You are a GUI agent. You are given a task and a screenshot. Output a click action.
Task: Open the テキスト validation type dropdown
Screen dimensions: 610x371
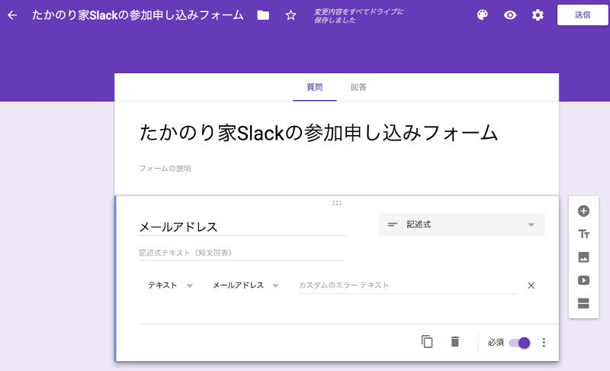pyautogui.click(x=170, y=286)
